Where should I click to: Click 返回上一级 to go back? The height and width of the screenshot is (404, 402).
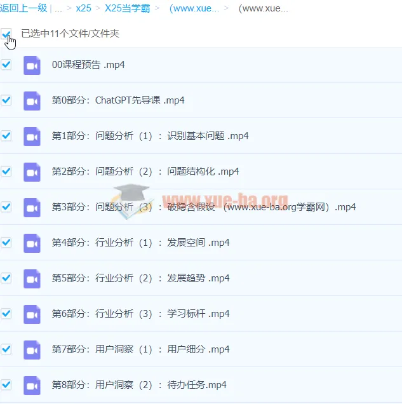[23, 9]
